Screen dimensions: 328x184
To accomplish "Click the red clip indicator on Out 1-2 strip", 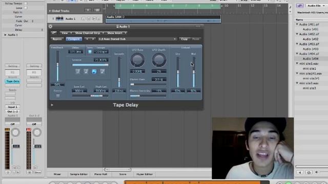I will (x=29, y=129).
